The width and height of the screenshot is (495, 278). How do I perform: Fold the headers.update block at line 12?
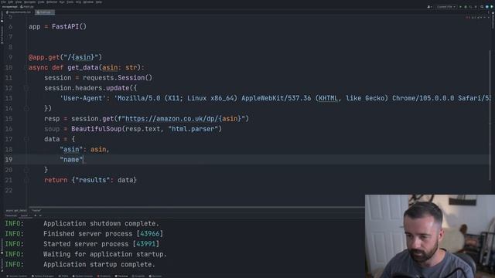(26, 88)
